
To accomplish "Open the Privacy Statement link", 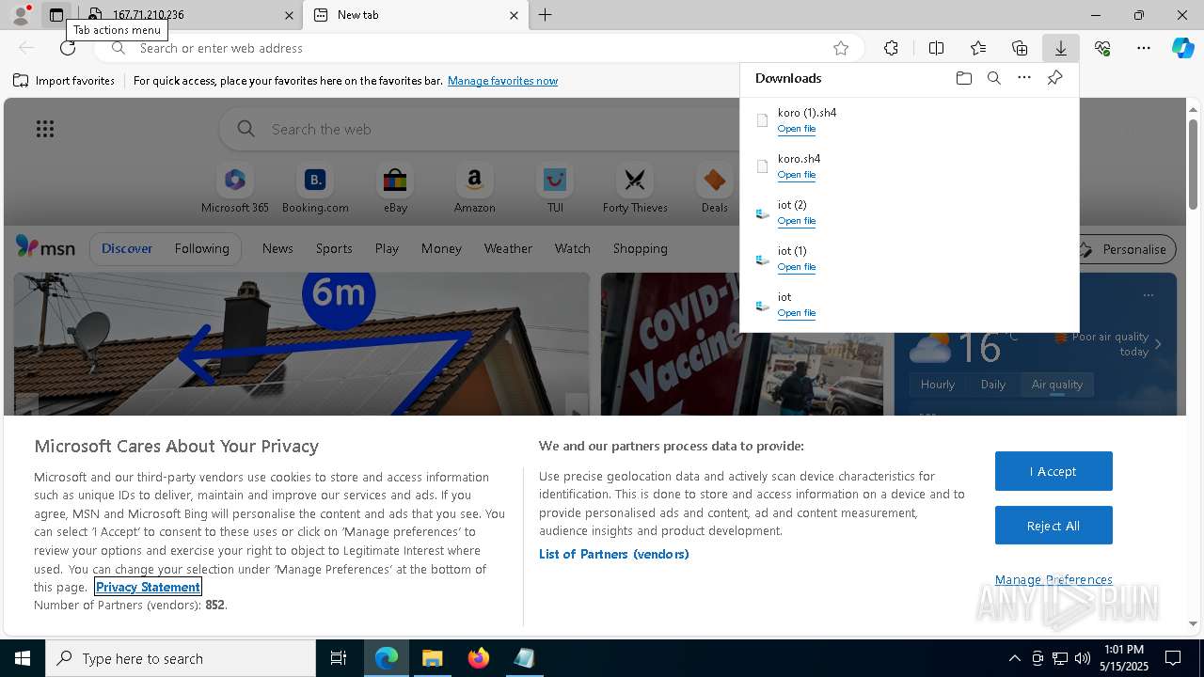I will [x=148, y=587].
